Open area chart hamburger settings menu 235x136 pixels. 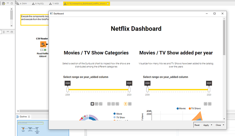(x=210, y=104)
